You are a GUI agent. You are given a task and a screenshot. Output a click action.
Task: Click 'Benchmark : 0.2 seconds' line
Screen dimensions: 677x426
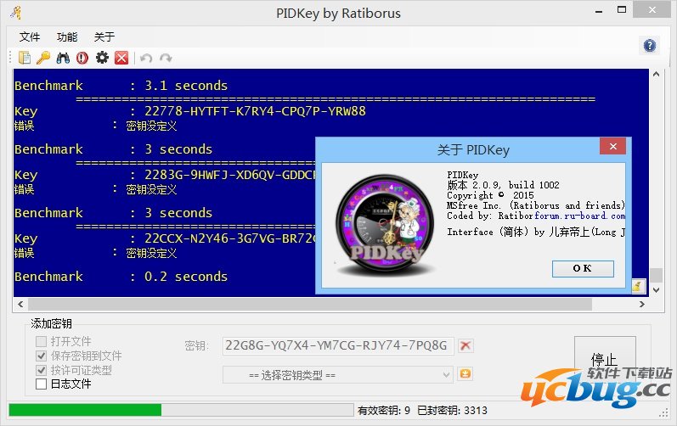121,277
